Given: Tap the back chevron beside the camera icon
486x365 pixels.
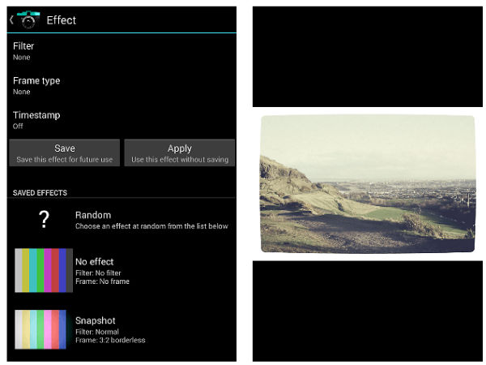Looking at the screenshot, I should point(11,19).
